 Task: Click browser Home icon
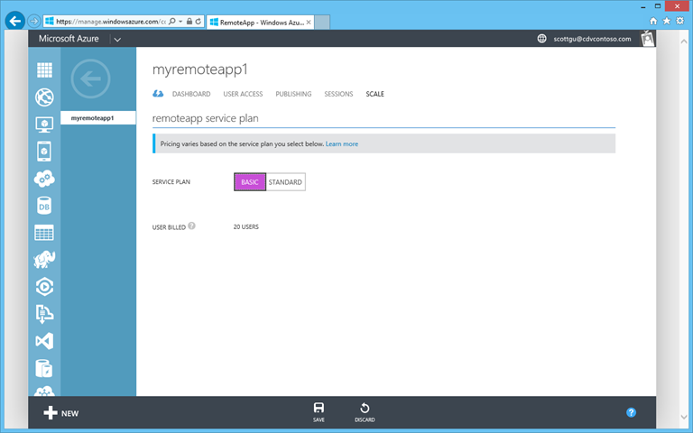[653, 21]
